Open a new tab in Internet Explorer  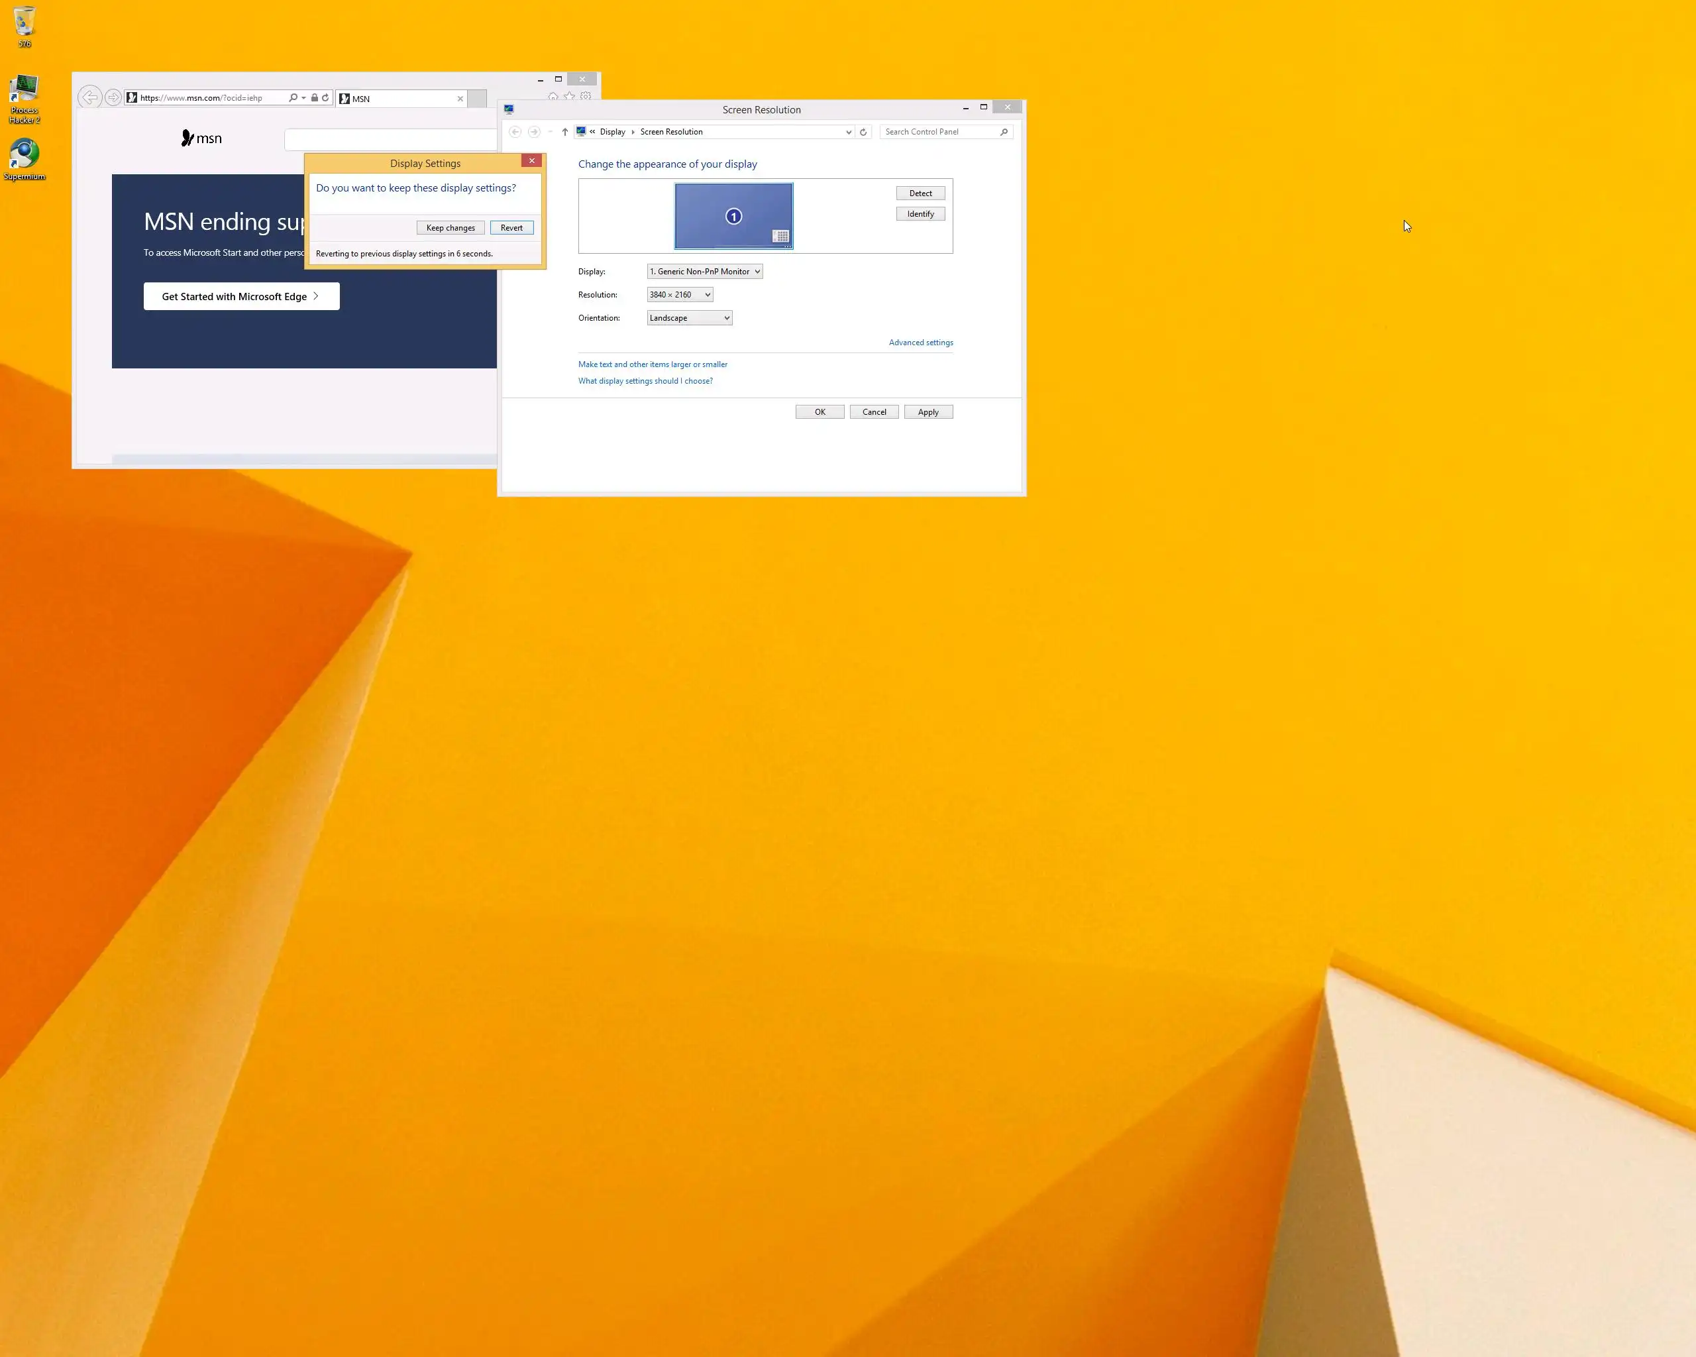478,99
